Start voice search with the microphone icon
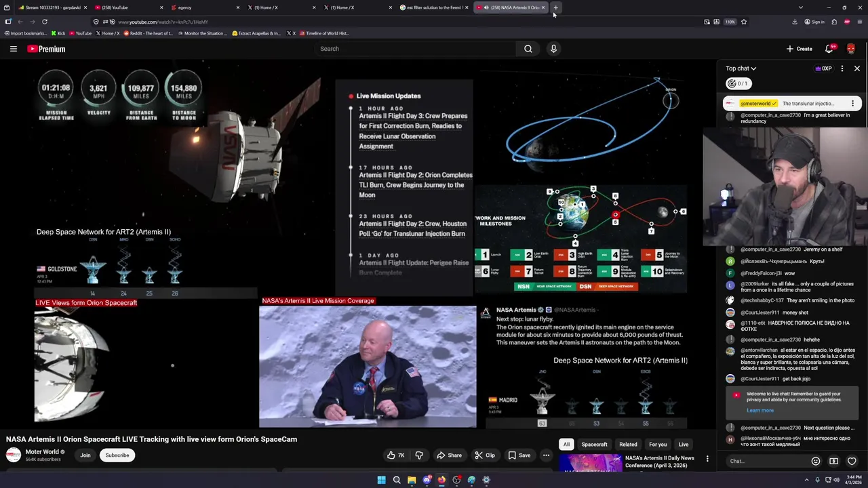 553,49
